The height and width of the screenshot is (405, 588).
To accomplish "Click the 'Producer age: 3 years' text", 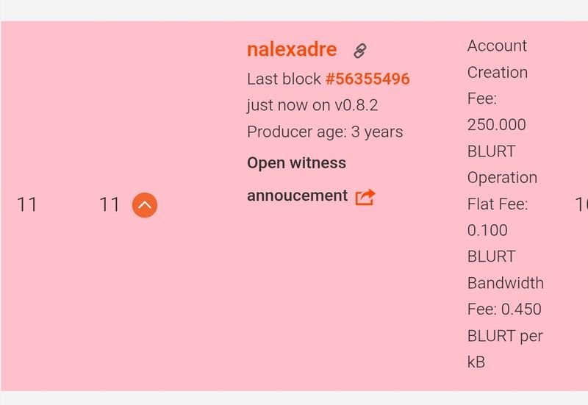I will coord(325,132).
